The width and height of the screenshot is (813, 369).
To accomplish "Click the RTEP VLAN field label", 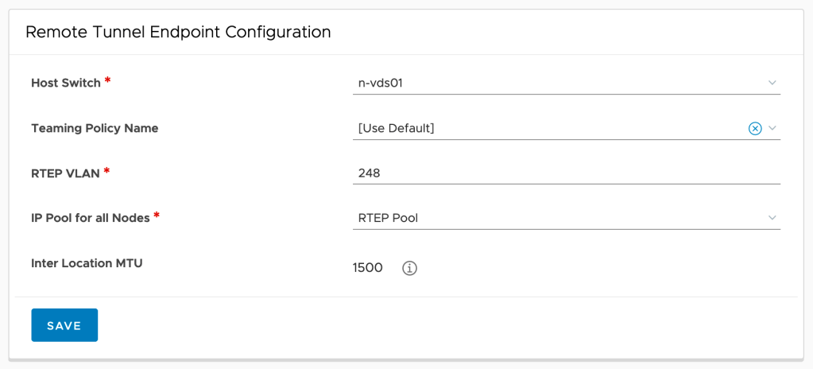I will pos(65,173).
